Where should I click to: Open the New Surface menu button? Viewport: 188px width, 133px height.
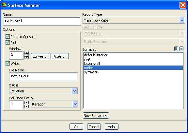[x=96, y=116]
